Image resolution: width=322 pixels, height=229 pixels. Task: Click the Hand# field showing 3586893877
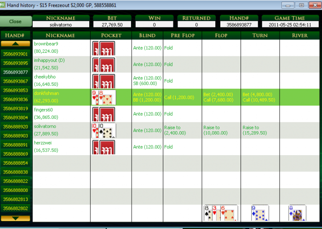click(x=239, y=25)
